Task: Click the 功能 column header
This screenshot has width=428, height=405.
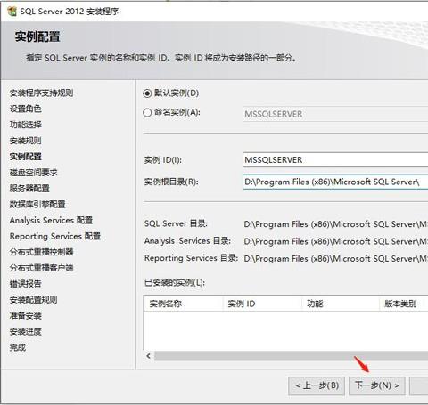Action: pos(341,304)
